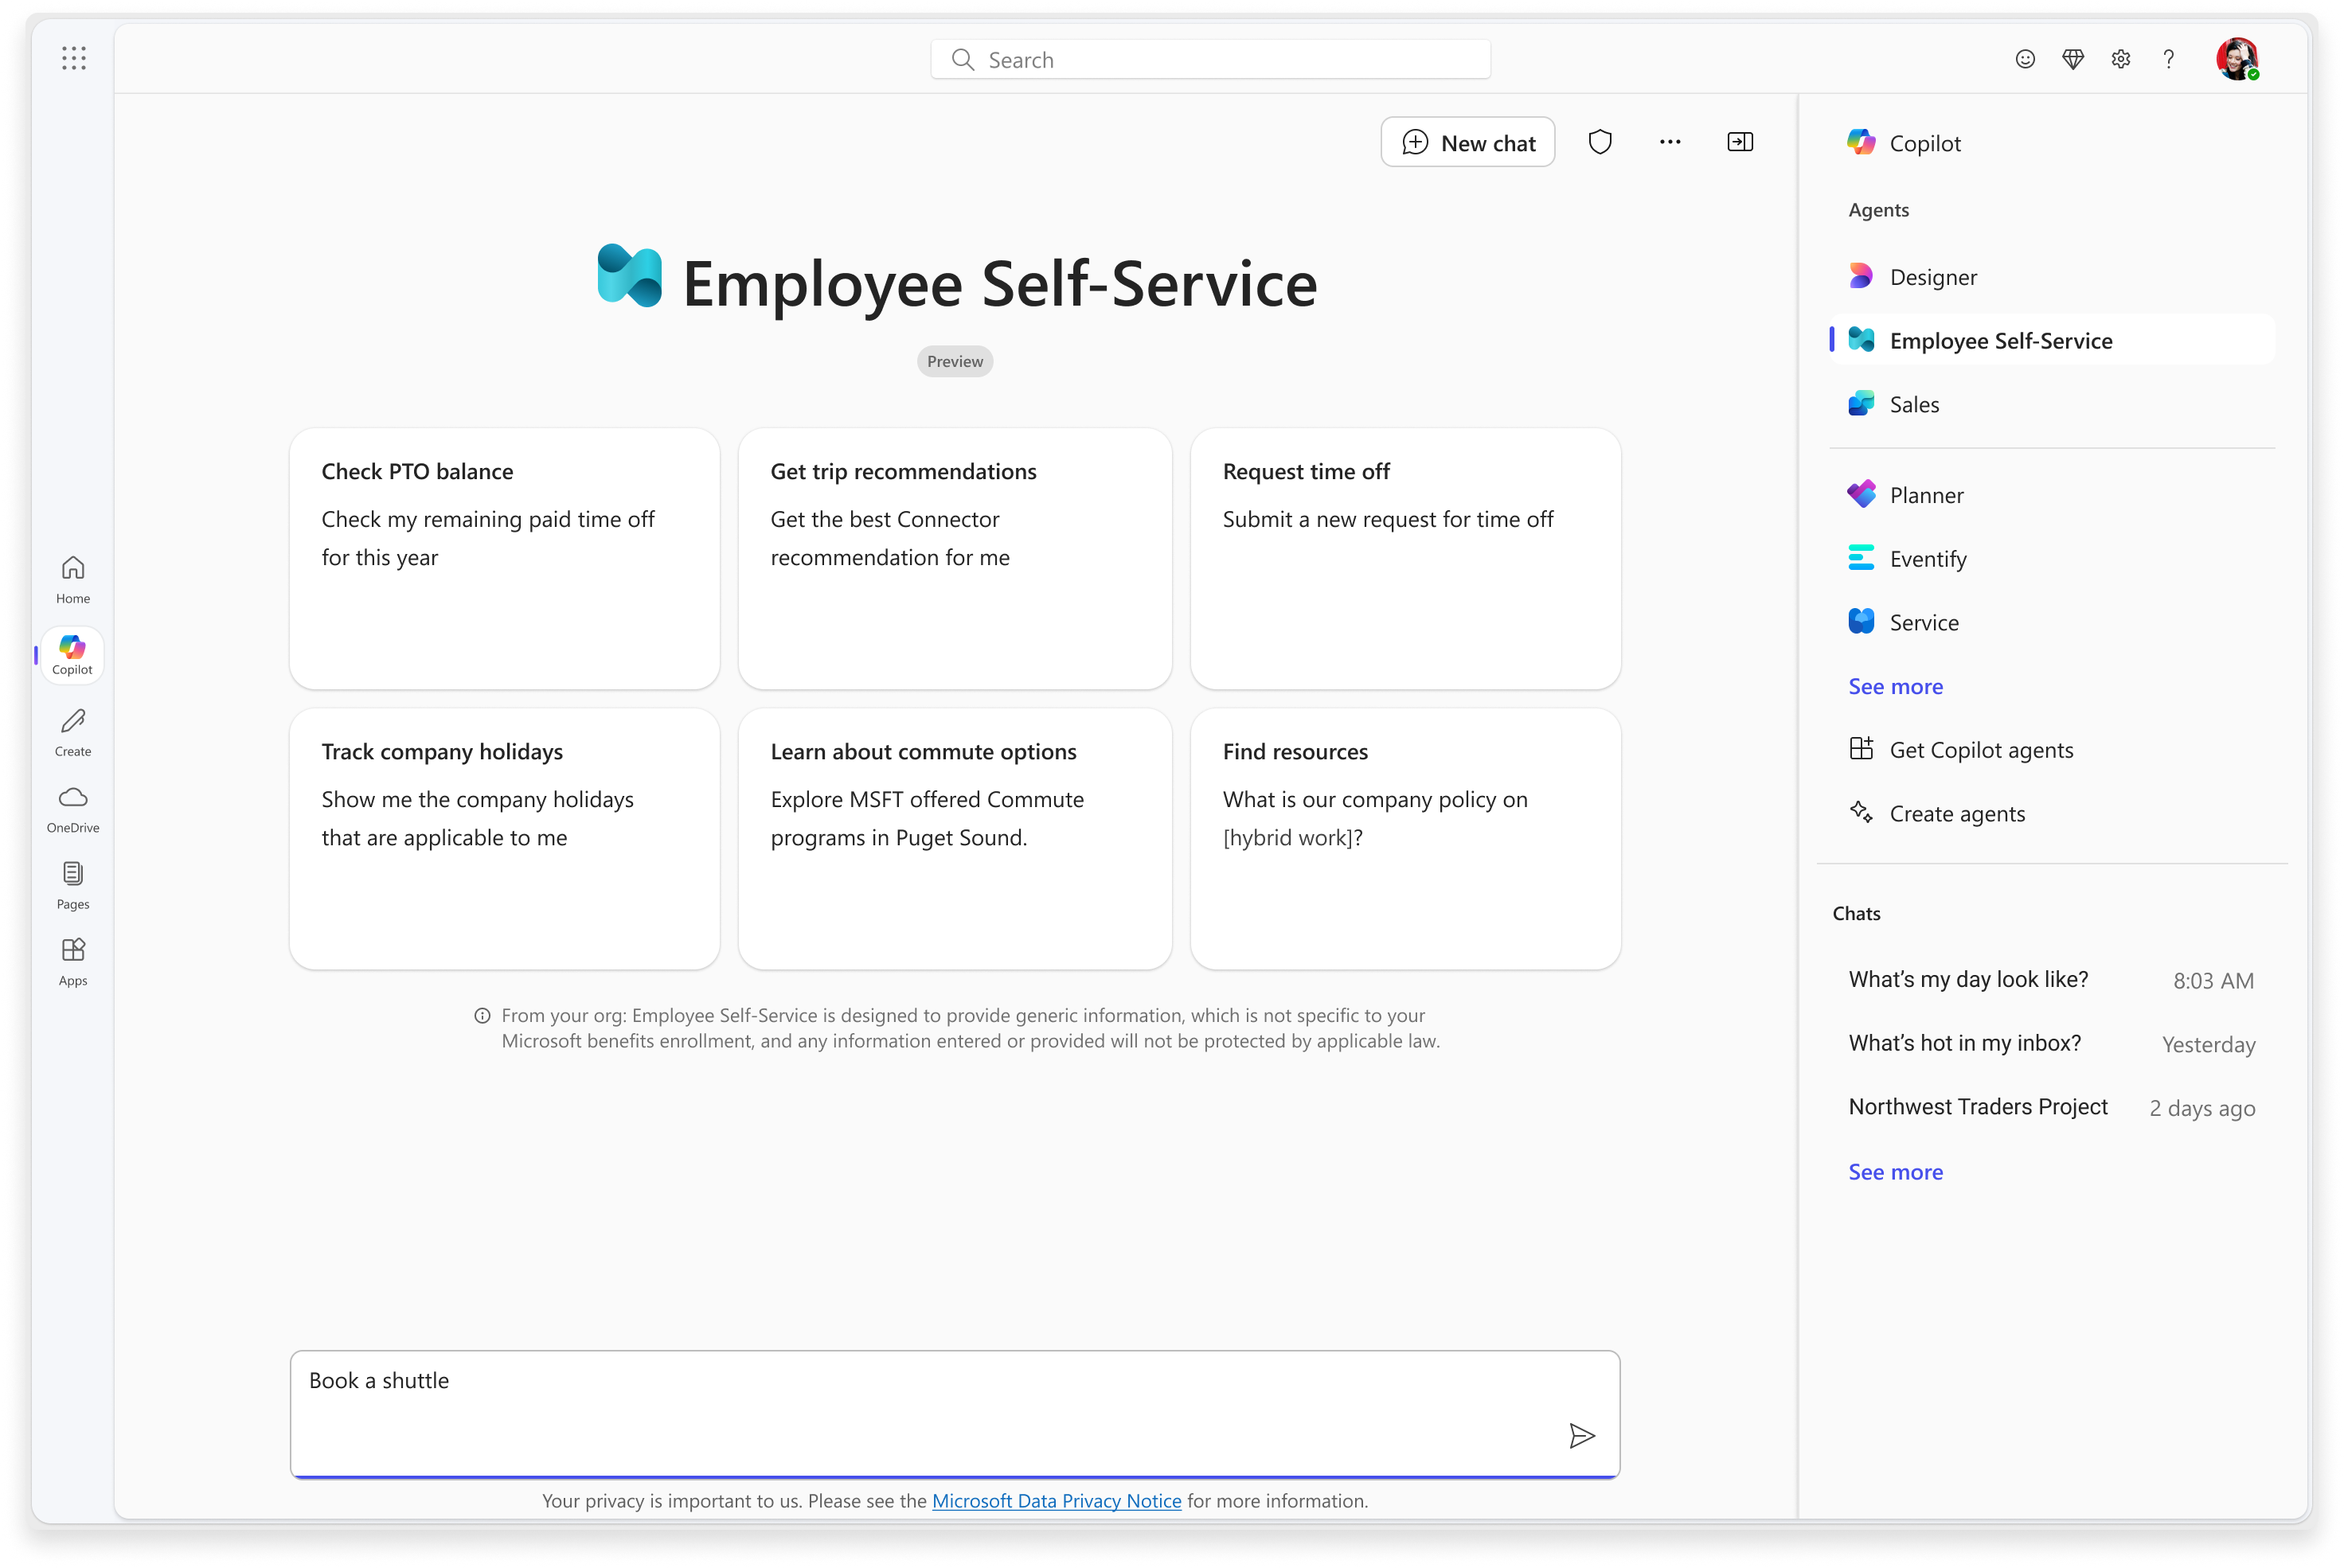Open the user profile avatar
2344x1568 pixels.
coord(2237,59)
